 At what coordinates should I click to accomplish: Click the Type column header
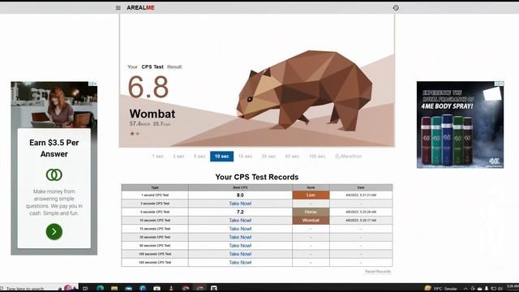(155, 187)
